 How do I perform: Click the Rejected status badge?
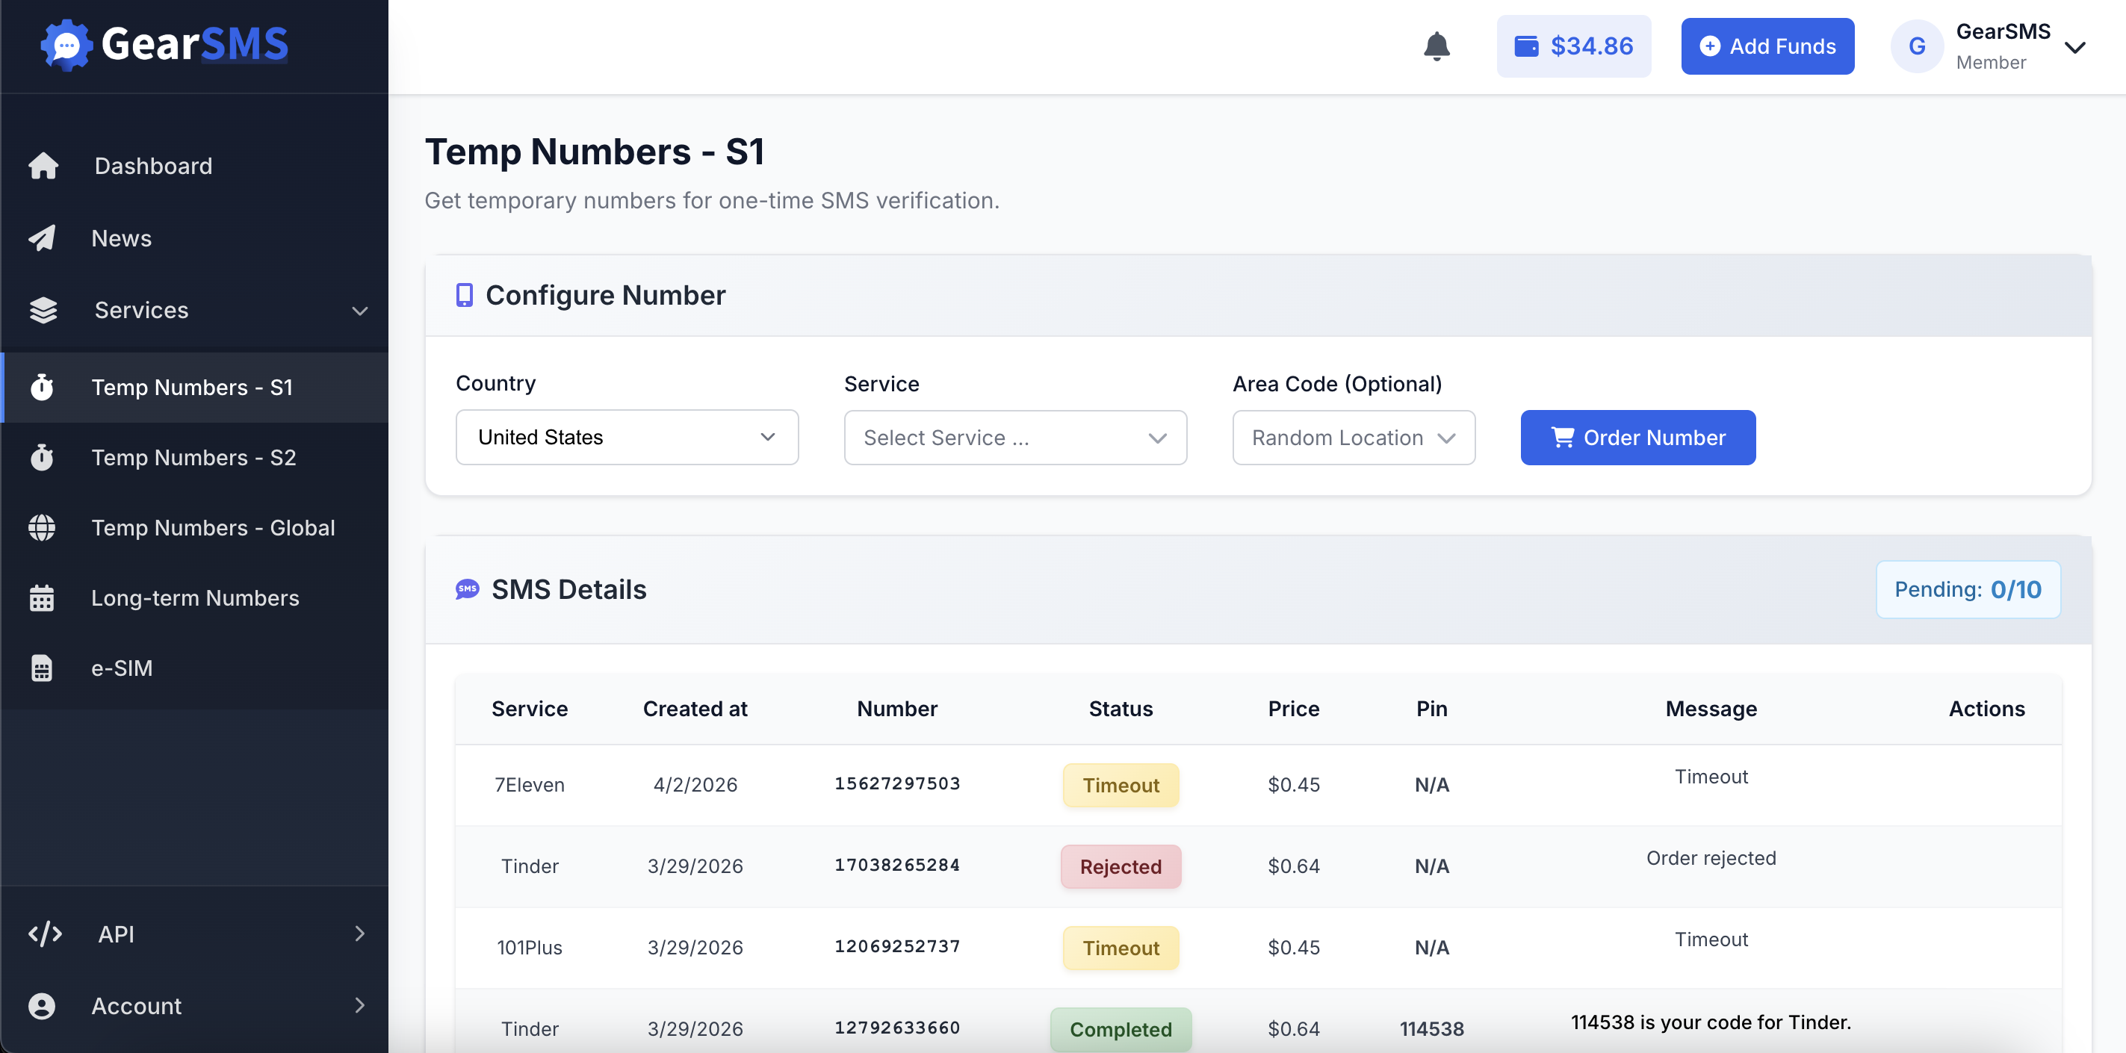(x=1121, y=866)
